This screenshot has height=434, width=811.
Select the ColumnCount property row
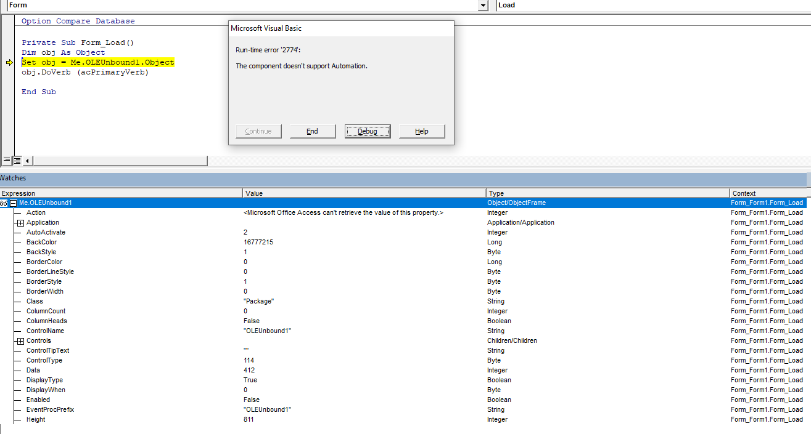click(x=403, y=311)
